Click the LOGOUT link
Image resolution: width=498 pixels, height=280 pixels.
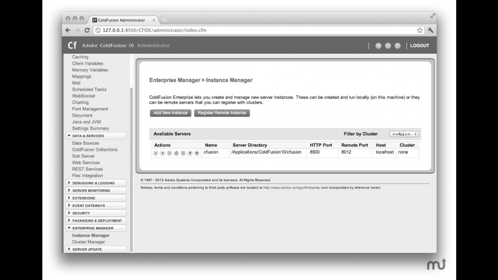coord(420,46)
